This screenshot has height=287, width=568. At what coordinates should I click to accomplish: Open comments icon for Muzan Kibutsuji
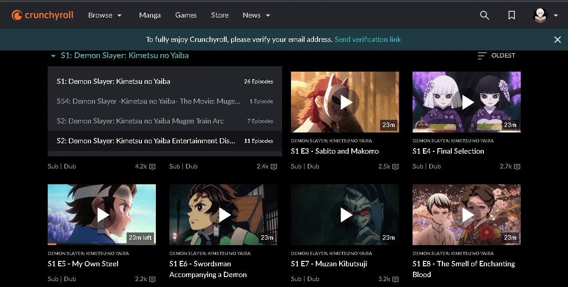(x=395, y=279)
